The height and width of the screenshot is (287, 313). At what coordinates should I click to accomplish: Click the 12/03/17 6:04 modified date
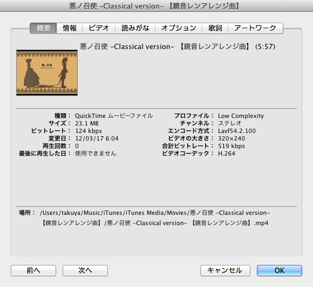tap(97, 138)
